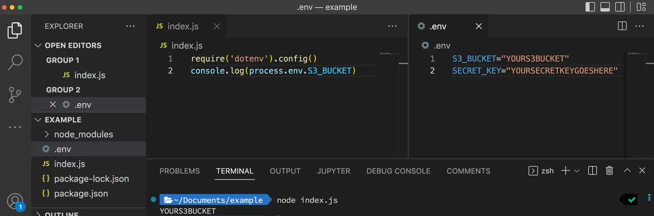Image resolution: width=654 pixels, height=216 pixels.
Task: Close the index.js editor tab
Action: [217, 26]
